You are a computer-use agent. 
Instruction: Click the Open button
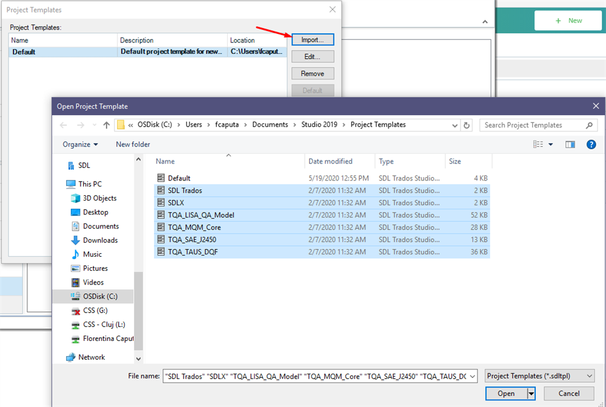coord(506,394)
